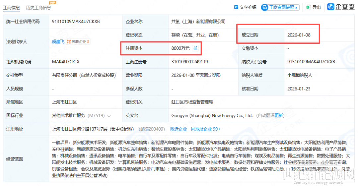Switch to the 工商信息 tab
The width and height of the screenshot is (358, 186).
pos(11,8)
